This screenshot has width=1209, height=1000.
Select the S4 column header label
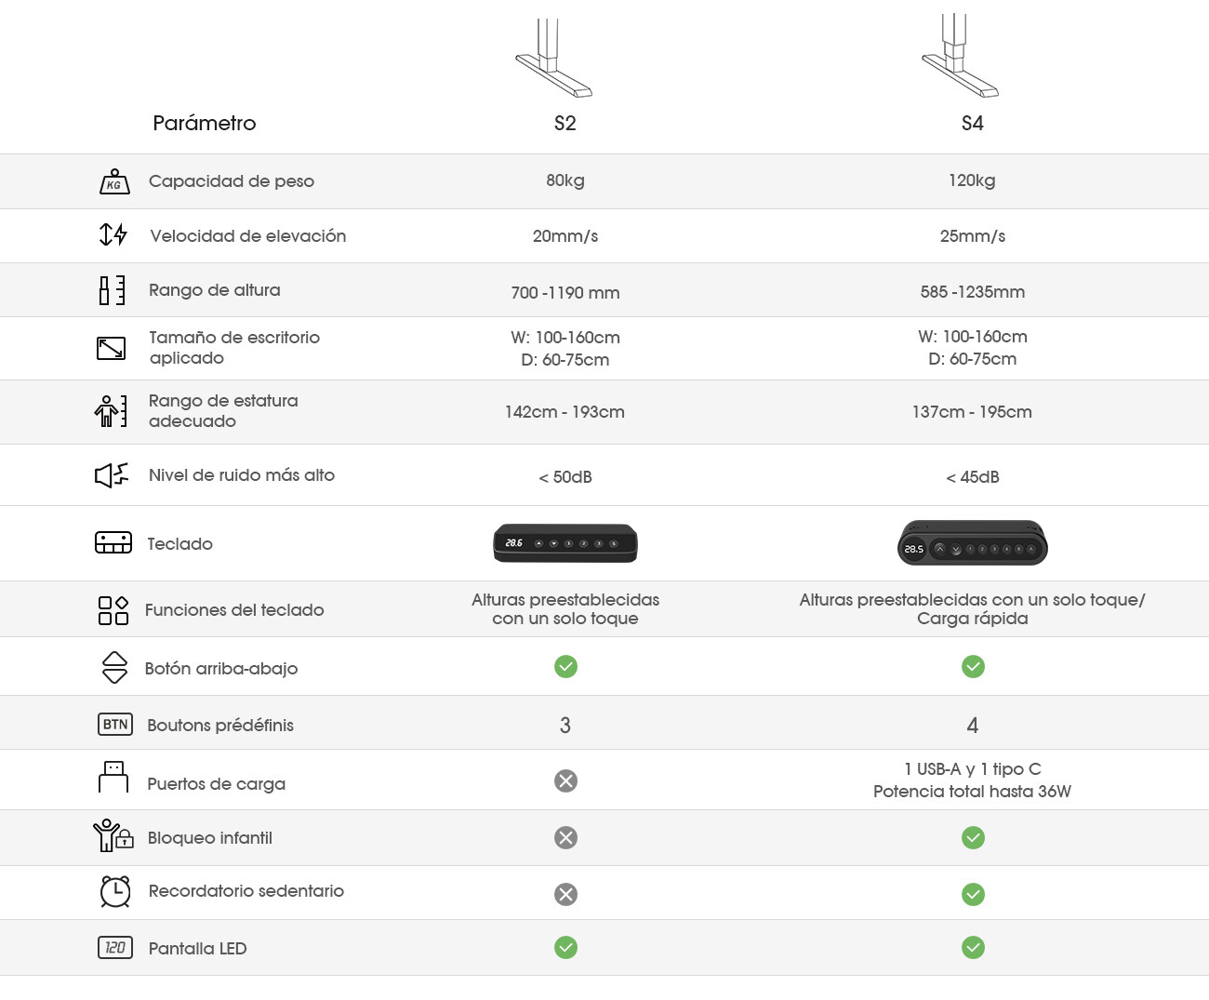click(x=973, y=123)
